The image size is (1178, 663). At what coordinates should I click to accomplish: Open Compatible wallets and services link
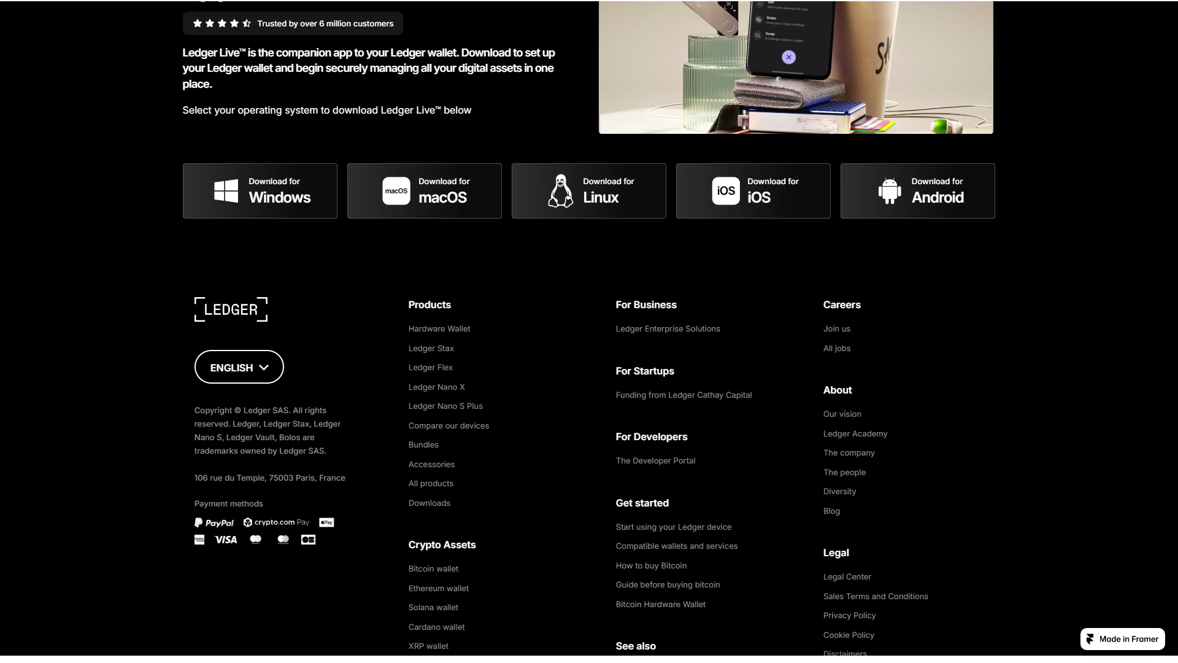677,546
